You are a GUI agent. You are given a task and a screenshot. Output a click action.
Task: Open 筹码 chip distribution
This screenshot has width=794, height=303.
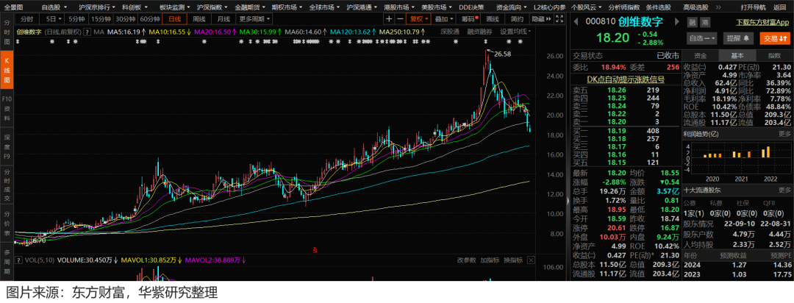point(468,18)
